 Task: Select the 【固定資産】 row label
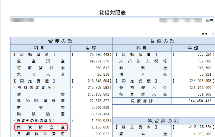pyautogui.click(x=34, y=81)
